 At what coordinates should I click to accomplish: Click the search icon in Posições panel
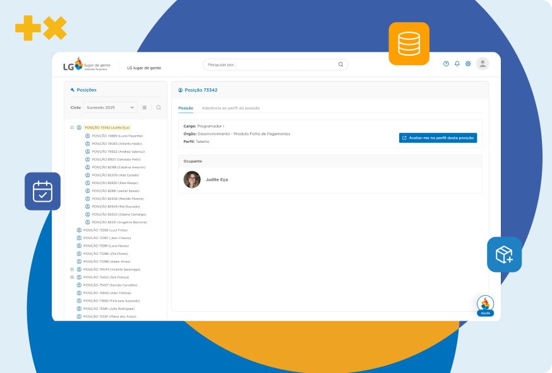point(159,107)
